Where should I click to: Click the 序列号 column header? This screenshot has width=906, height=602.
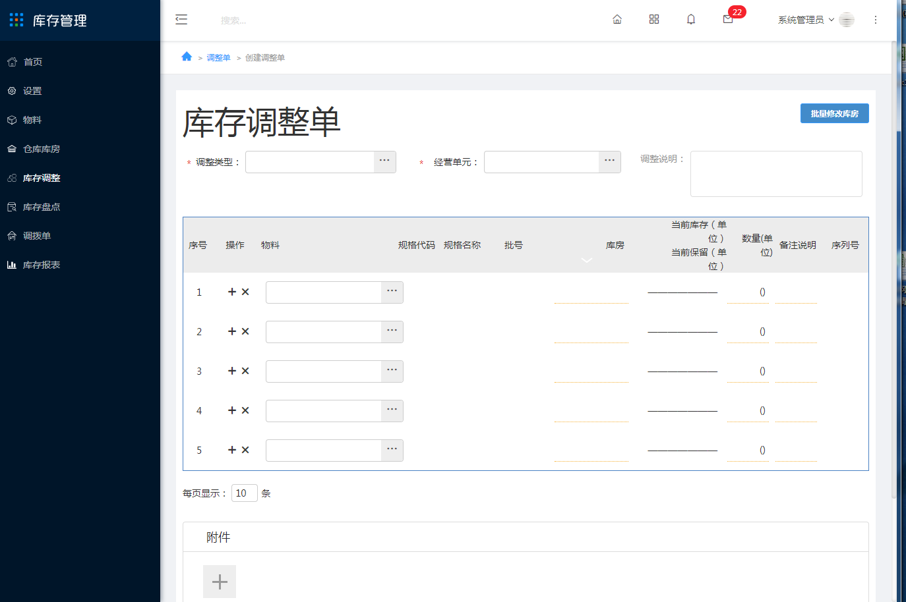845,245
